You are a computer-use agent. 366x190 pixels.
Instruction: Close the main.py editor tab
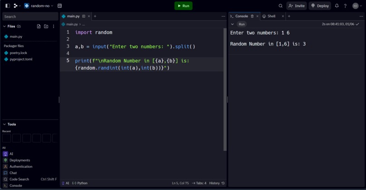point(89,16)
